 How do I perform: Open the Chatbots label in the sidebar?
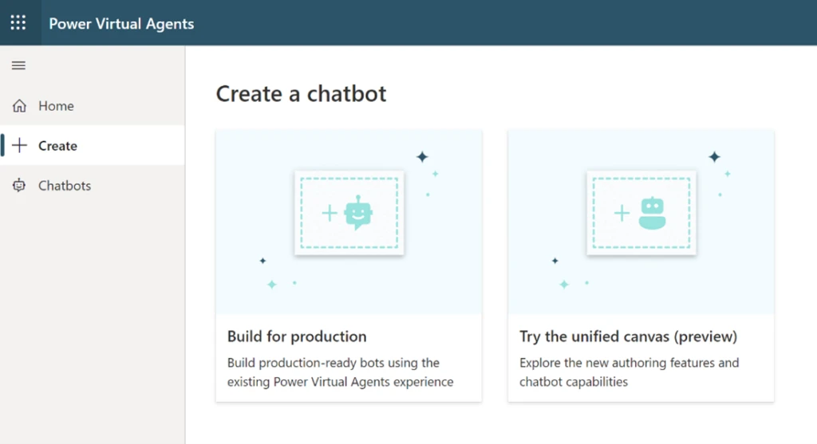[65, 186]
